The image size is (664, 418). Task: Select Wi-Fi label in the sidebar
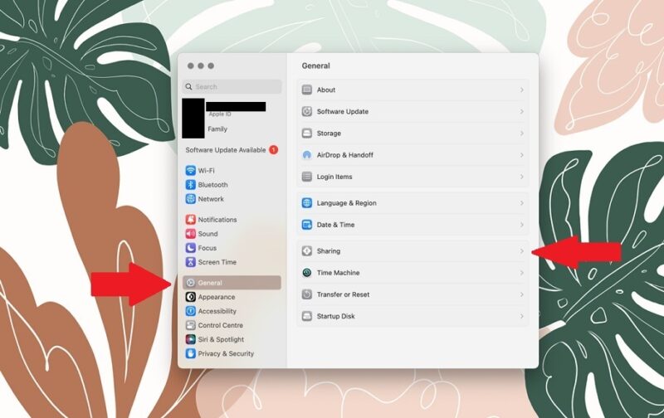click(x=206, y=171)
